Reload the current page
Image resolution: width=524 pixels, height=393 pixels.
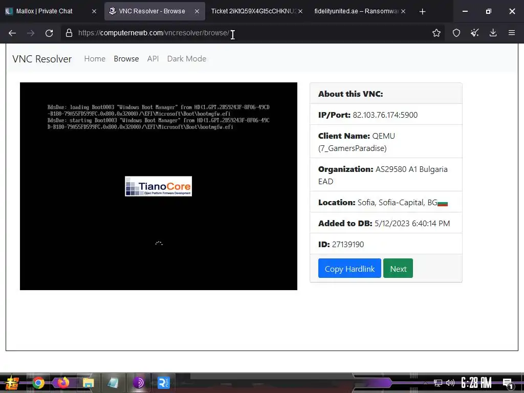click(49, 33)
